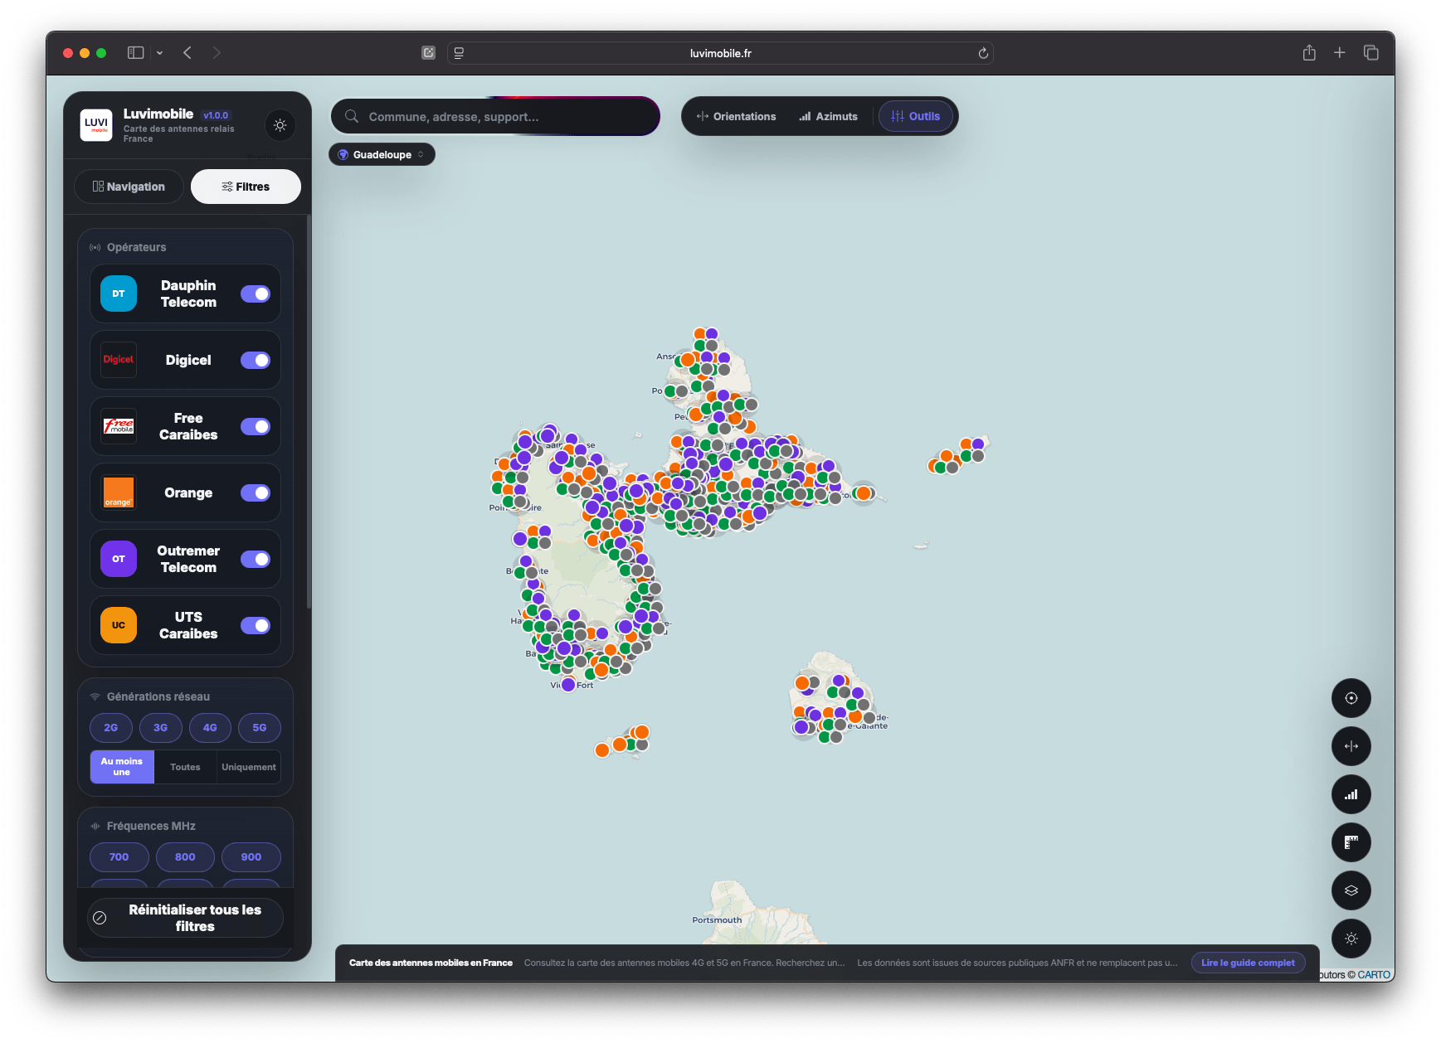Open a new Safari tab with plus
This screenshot has height=1043, width=1441.
click(1339, 53)
